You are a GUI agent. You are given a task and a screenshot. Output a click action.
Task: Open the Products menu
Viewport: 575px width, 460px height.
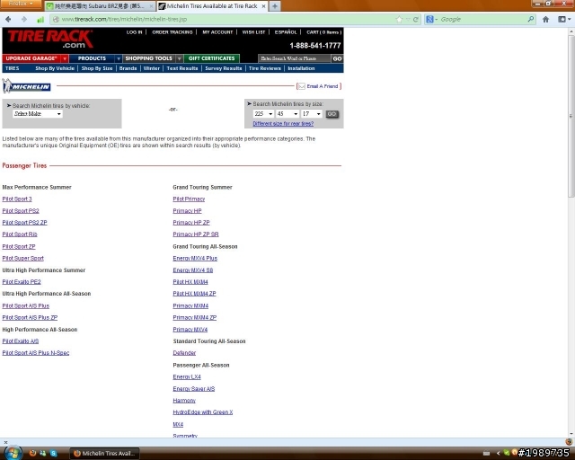[92, 58]
